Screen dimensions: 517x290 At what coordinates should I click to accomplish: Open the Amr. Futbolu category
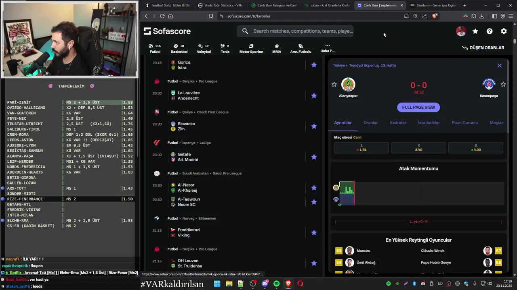[x=301, y=49]
